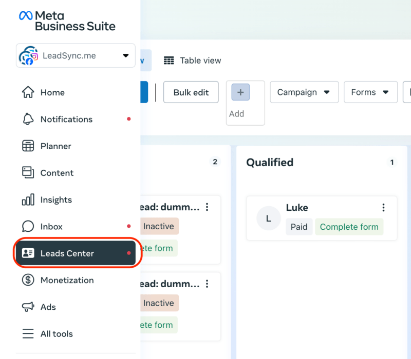Open Luke's lead card options menu

(383, 208)
